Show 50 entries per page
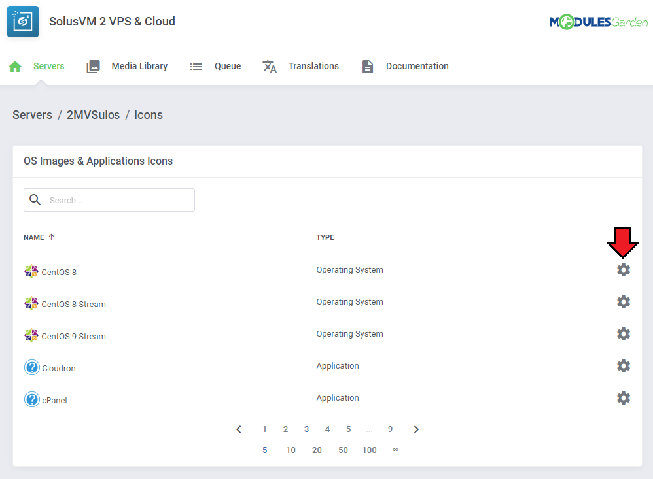Image resolution: width=653 pixels, height=479 pixels. pos(343,450)
